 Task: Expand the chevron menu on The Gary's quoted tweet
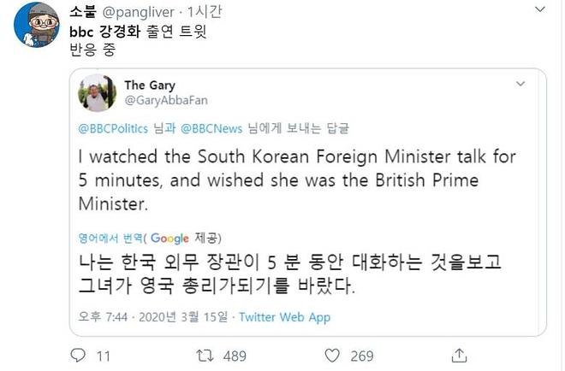(x=519, y=85)
